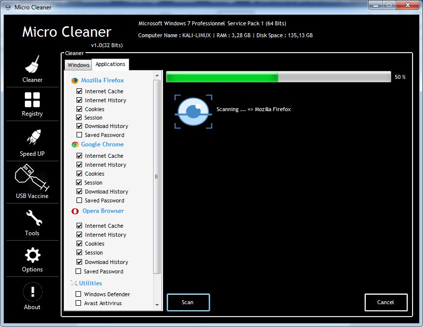The height and width of the screenshot is (327, 423).
Task: Click the Utilities crossed tools icon
Action: pos(74,283)
